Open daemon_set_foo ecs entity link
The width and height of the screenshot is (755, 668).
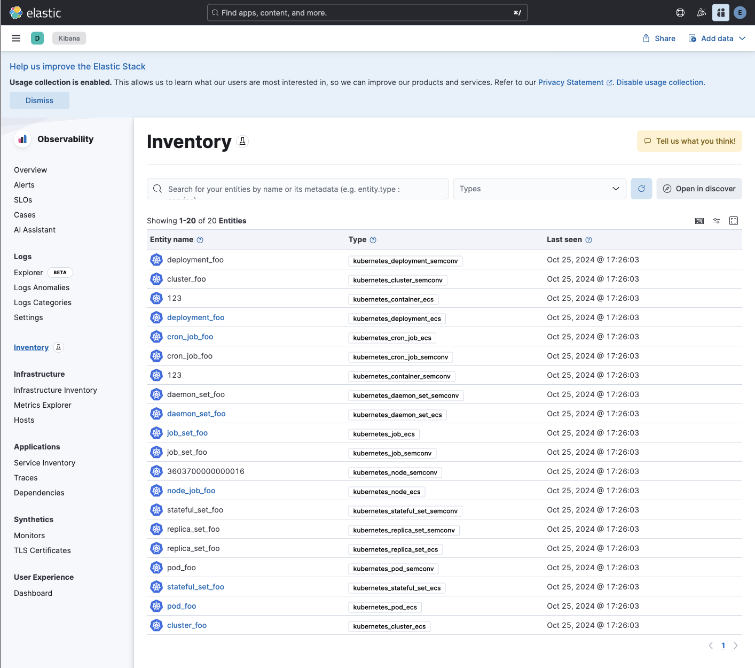(x=196, y=414)
